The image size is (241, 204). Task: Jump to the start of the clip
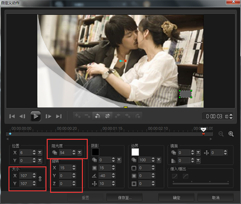12,116
